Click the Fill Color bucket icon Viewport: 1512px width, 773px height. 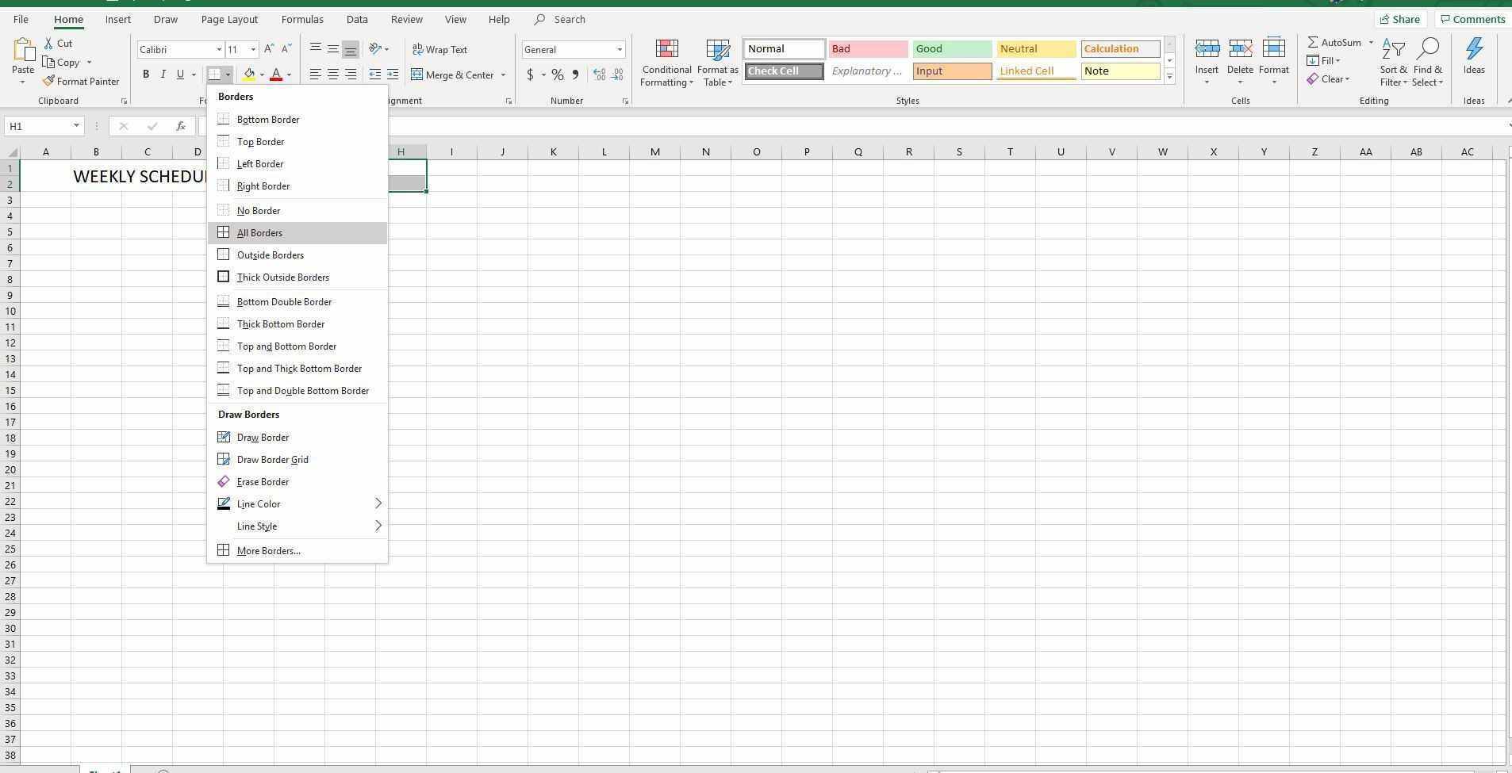coord(249,75)
